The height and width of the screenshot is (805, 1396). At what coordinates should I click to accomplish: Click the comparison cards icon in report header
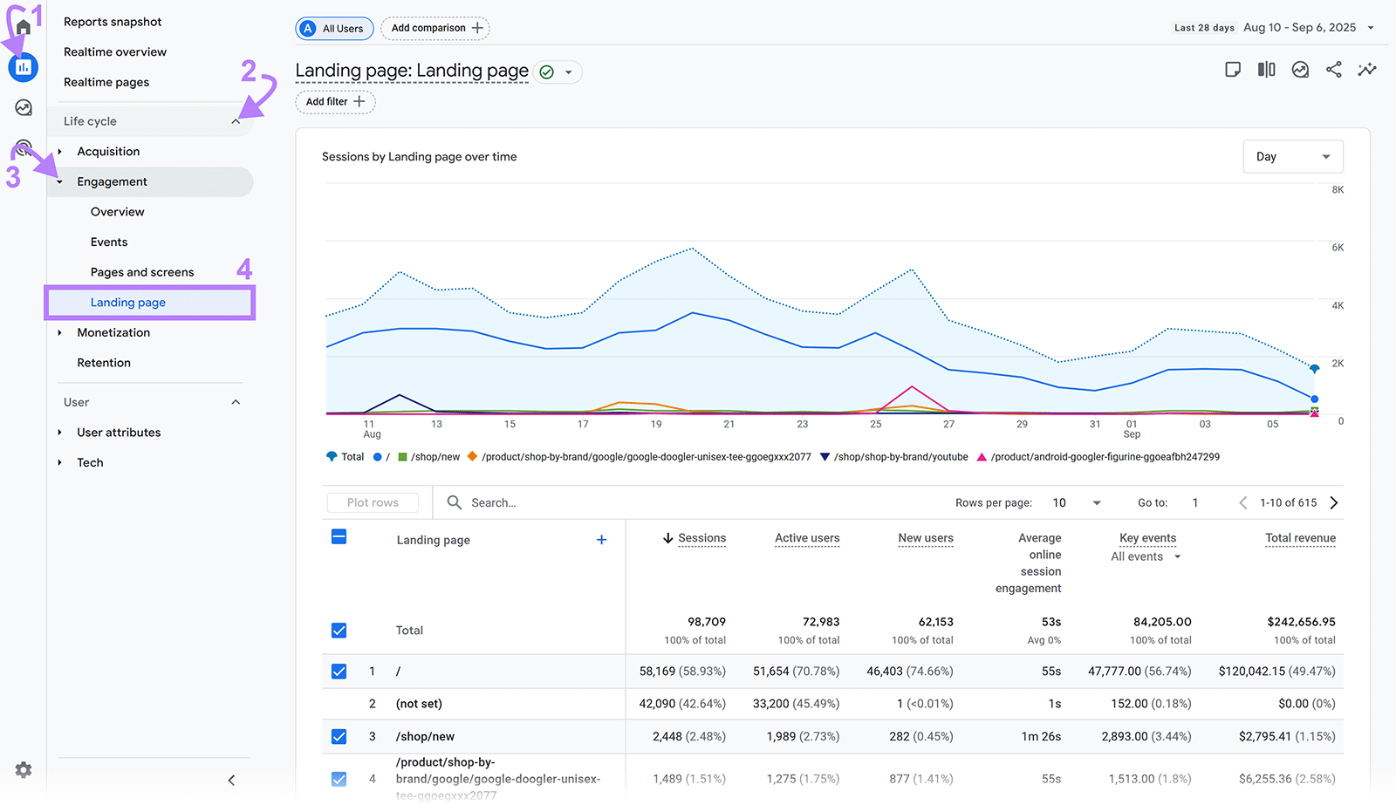pyautogui.click(x=1266, y=70)
